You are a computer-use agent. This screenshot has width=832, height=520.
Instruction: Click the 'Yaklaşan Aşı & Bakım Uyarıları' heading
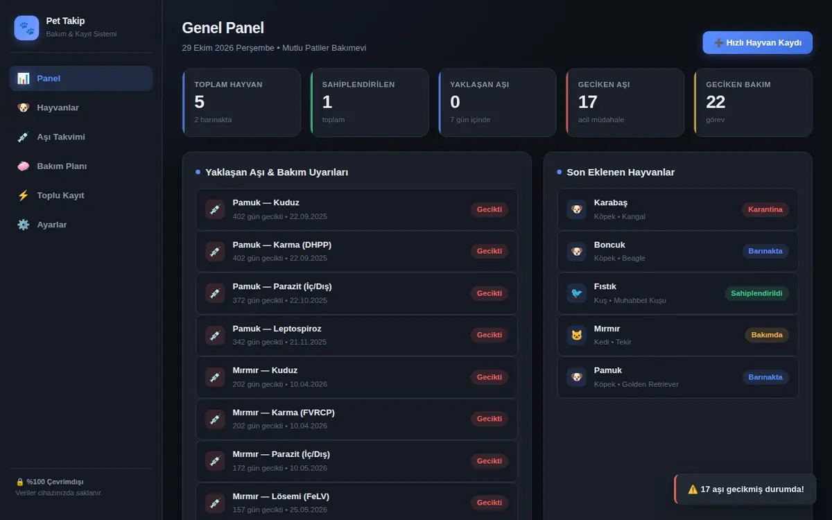(x=277, y=172)
